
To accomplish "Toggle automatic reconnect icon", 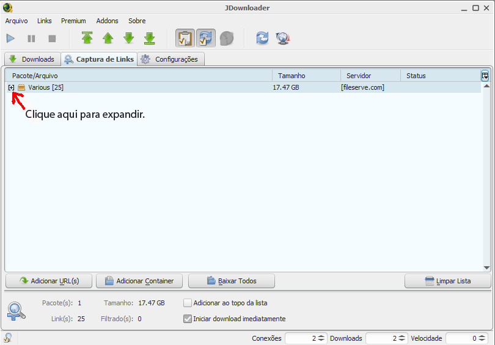I will point(206,38).
